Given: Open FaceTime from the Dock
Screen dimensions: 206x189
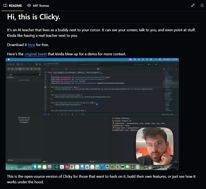Looking at the screenshot, I should point(128,167).
